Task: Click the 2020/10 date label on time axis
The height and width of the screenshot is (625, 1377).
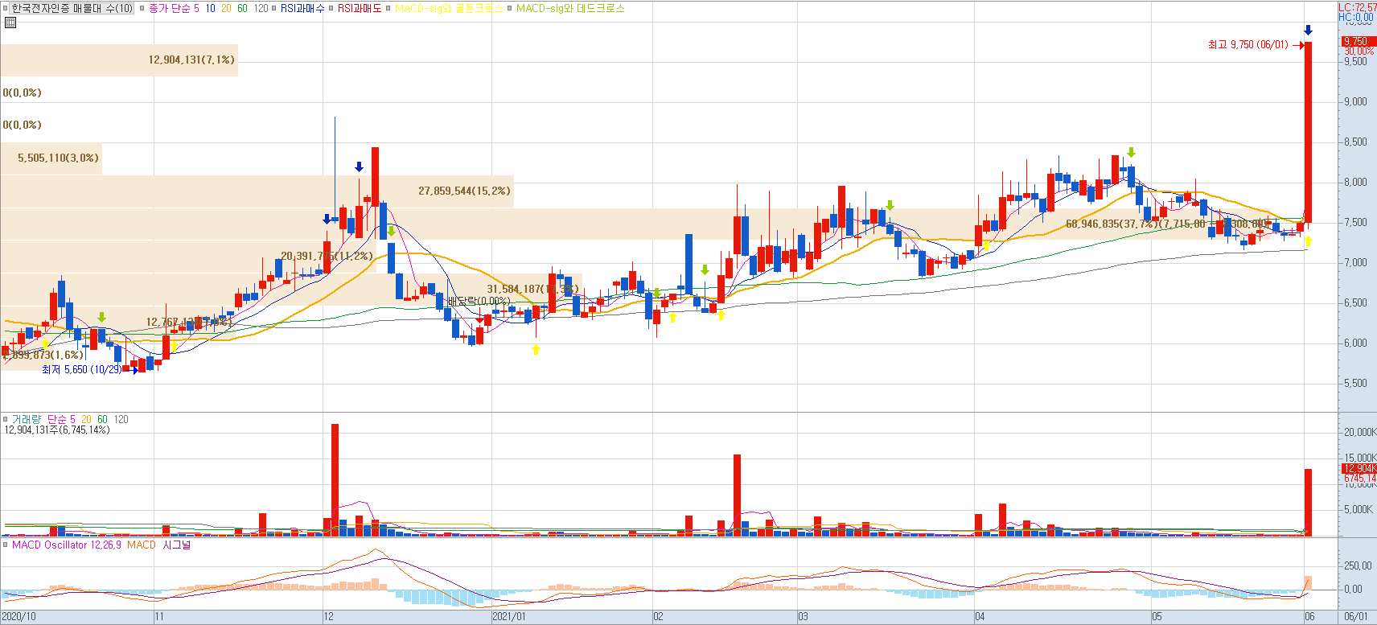Action: (x=19, y=617)
